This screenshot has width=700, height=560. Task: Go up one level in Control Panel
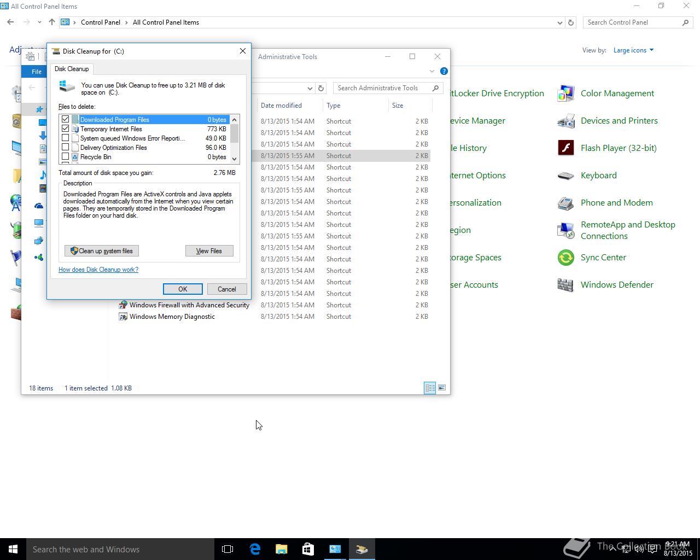pyautogui.click(x=52, y=22)
